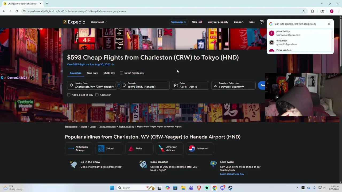Open Microsoft Store from the taskbar

point(175,188)
